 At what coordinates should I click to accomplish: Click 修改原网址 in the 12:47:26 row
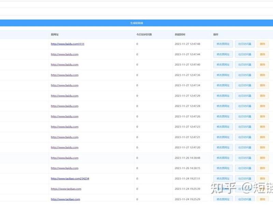pyautogui.click(x=223, y=117)
